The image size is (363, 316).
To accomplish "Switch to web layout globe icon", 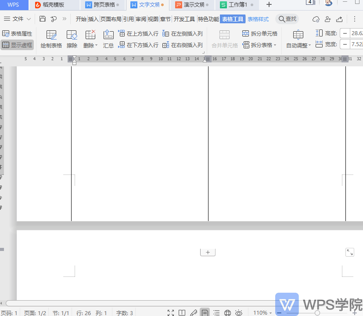I will [x=227, y=313].
